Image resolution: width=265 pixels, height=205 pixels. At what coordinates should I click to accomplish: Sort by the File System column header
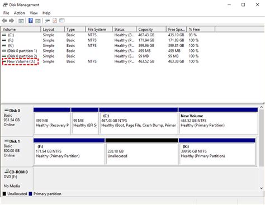99,30
